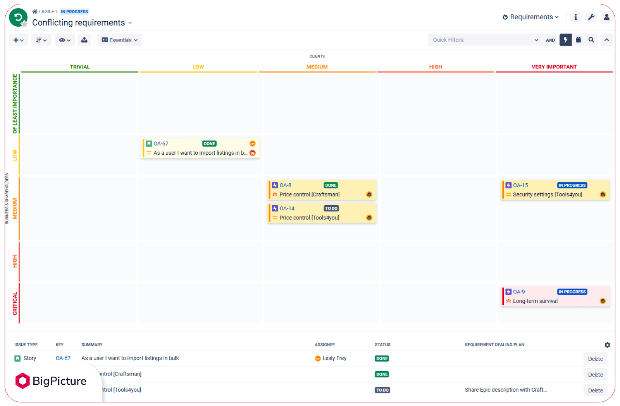Click the export/share icon
Screen dimensions: 620x406
(84, 40)
